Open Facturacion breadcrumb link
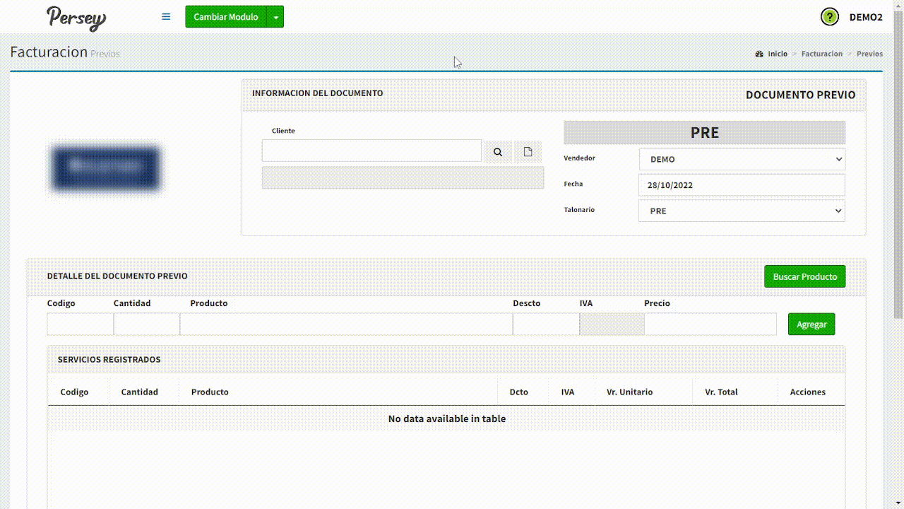The width and height of the screenshot is (904, 509). point(821,54)
